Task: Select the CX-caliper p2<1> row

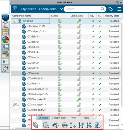Action: (x=66, y=32)
